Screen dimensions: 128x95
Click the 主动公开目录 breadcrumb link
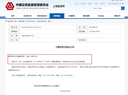[x=30, y=21]
